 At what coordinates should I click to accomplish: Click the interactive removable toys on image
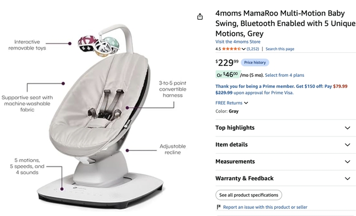(98, 46)
